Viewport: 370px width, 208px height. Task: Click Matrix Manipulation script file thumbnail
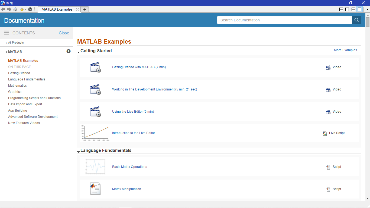(x=95, y=189)
